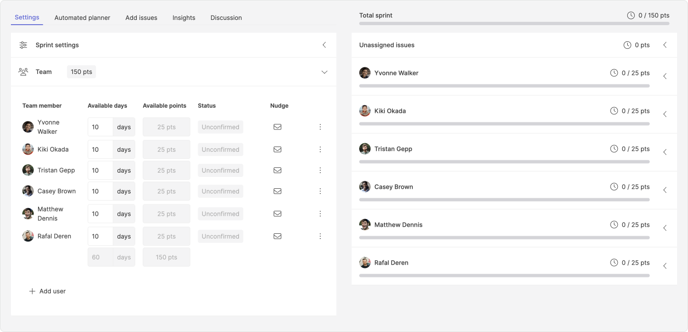Open kebab menu for Yvonne Walker row
Screen dimensions: 688x332
pos(320,127)
